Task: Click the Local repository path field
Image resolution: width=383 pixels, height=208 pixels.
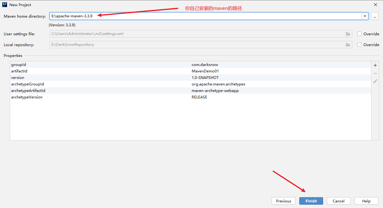Action: tap(201, 45)
